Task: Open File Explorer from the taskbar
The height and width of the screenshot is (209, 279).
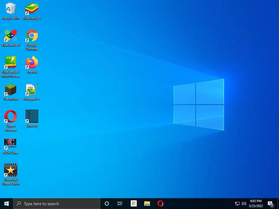Action: (x=147, y=204)
